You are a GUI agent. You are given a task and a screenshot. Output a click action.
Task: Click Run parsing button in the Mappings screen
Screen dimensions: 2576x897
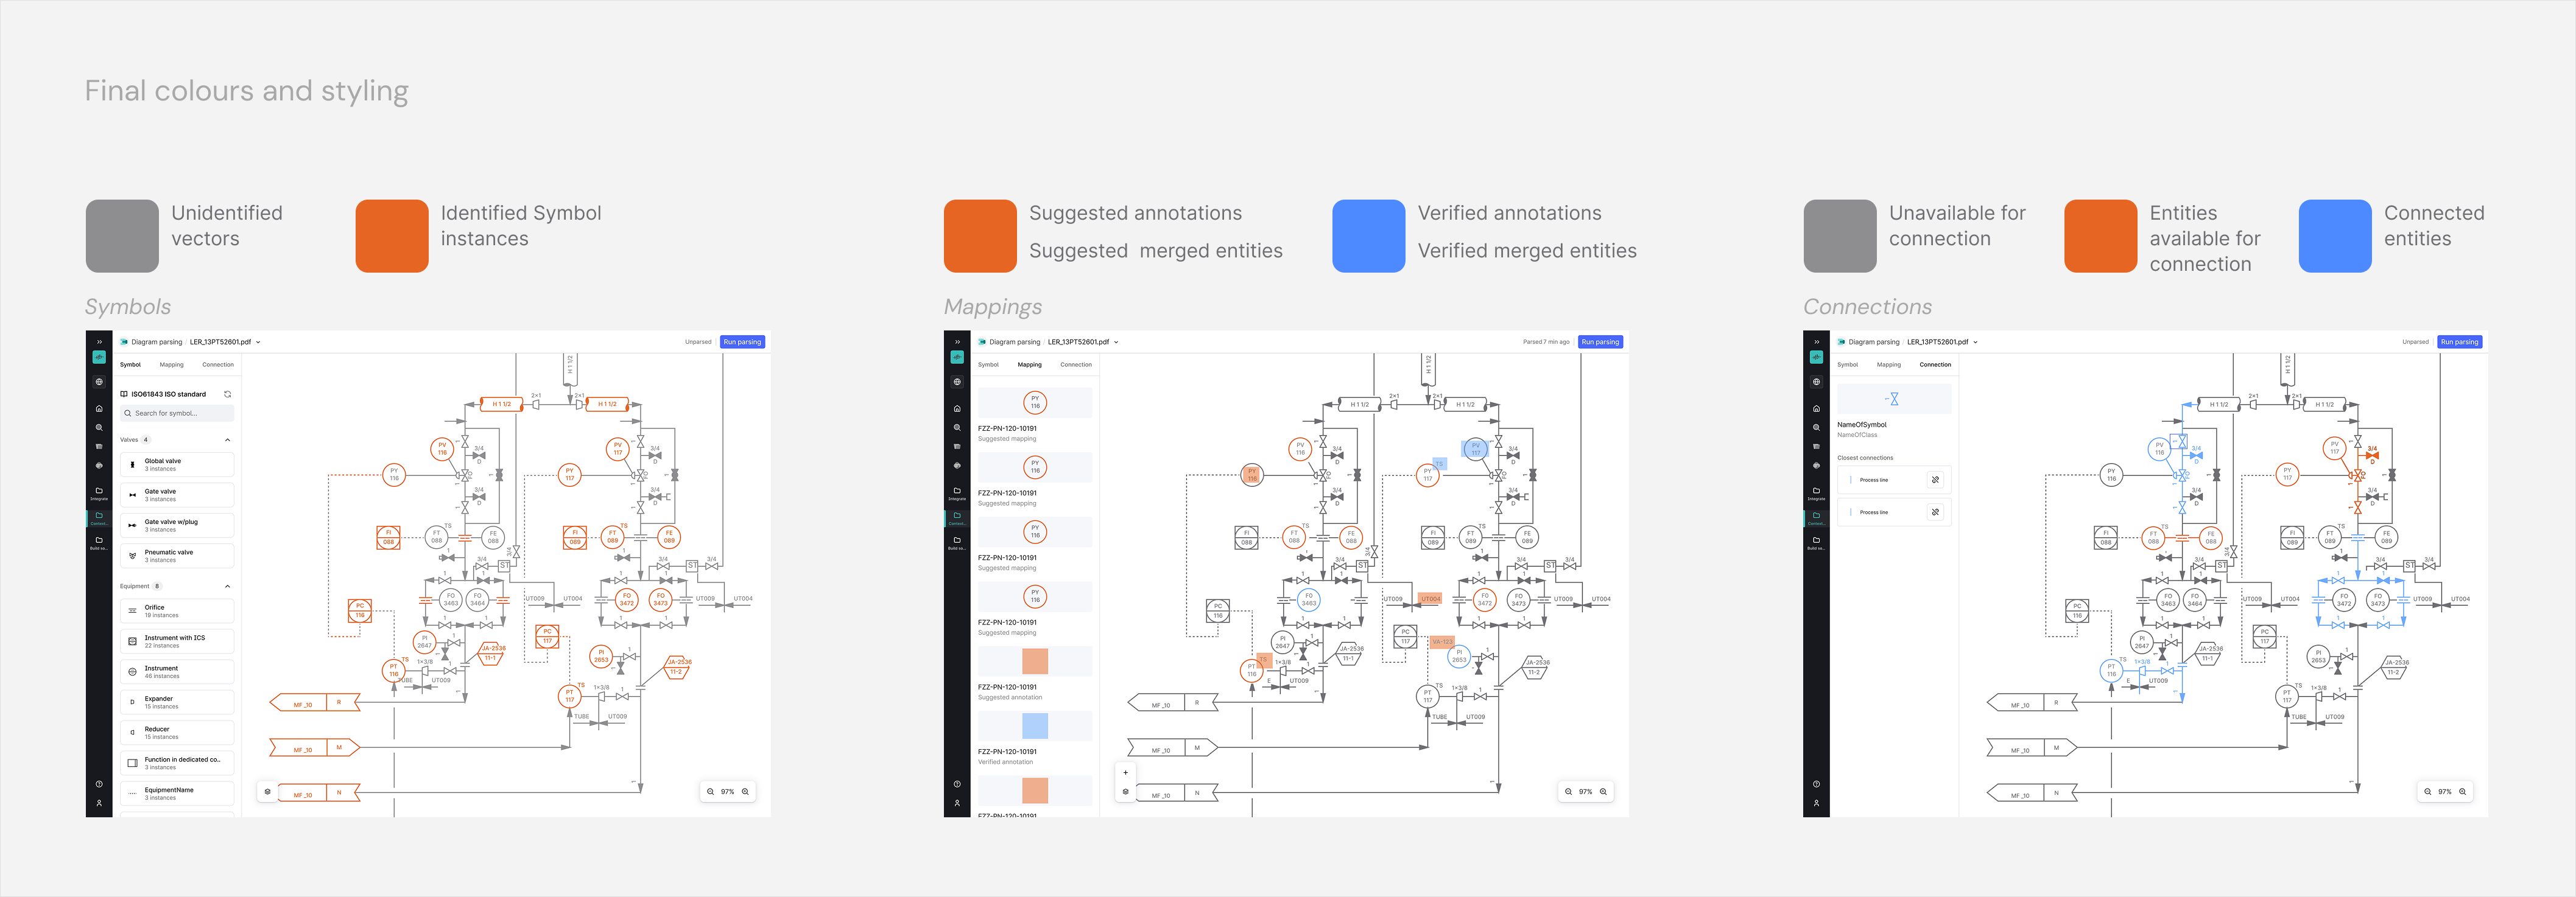click(x=1600, y=341)
